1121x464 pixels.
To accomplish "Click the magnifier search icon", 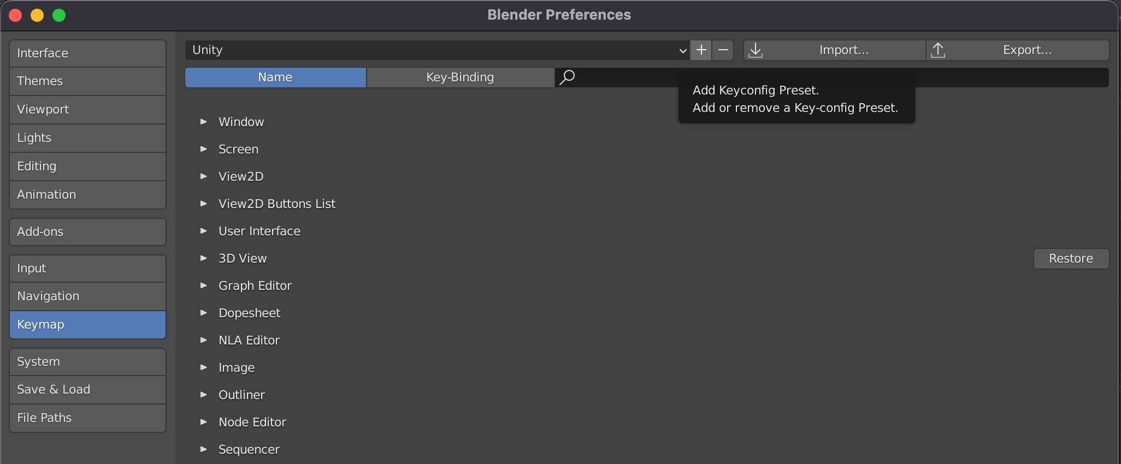I will coord(568,77).
